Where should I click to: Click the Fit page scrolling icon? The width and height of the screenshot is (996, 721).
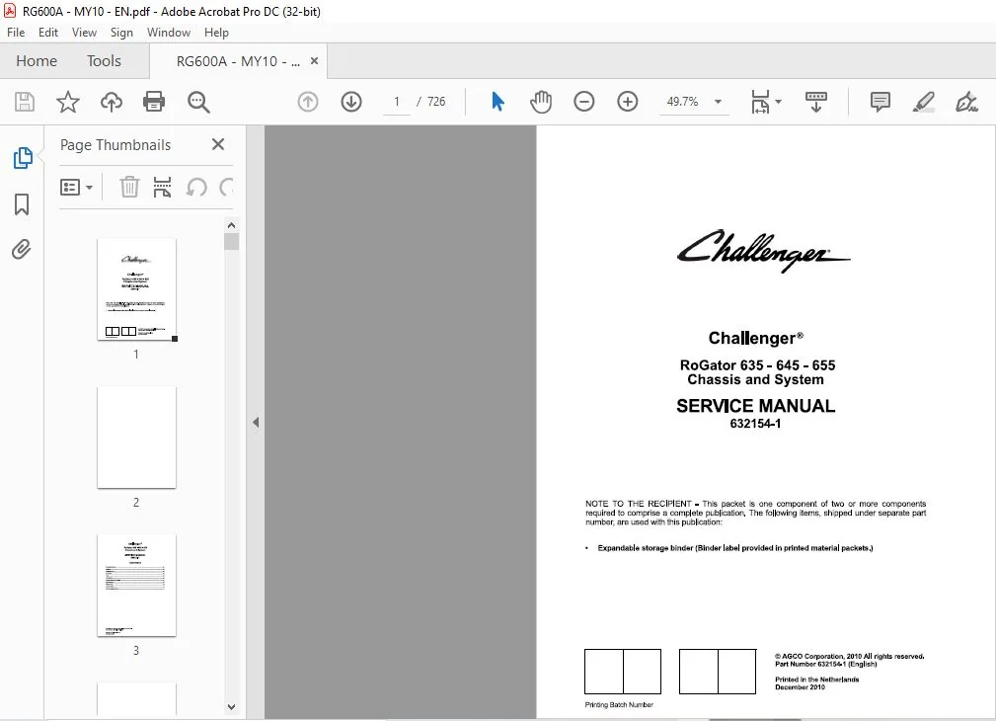[760, 102]
